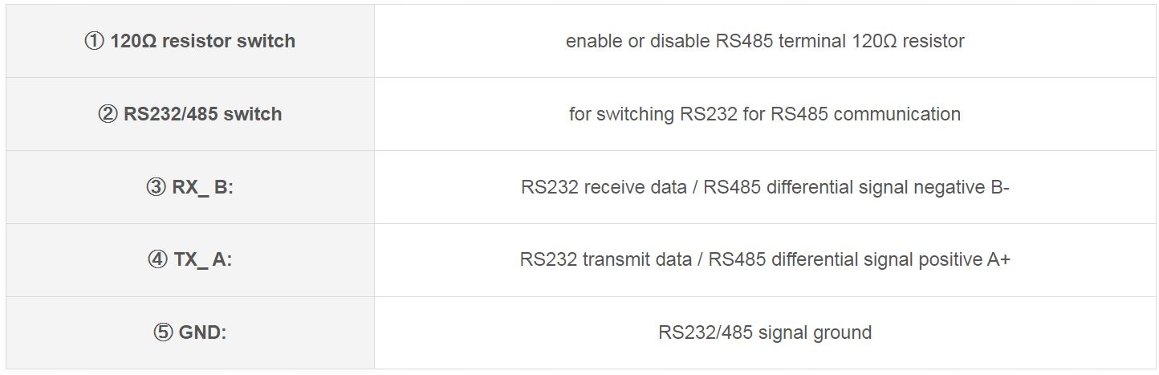This screenshot has height=375, width=1159.
Task: Click the circled number 3 marker
Action: 156,187
